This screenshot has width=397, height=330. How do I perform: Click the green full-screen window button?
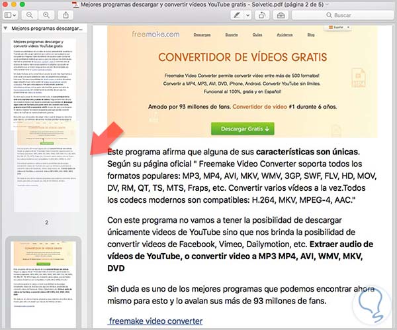tap(22, 5)
